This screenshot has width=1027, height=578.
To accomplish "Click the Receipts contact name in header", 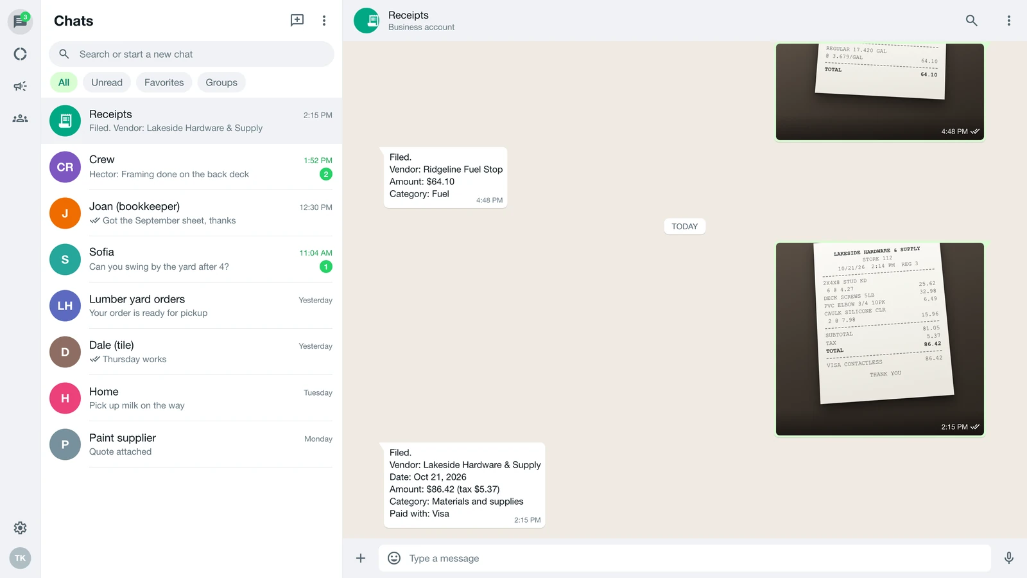I will (408, 15).
